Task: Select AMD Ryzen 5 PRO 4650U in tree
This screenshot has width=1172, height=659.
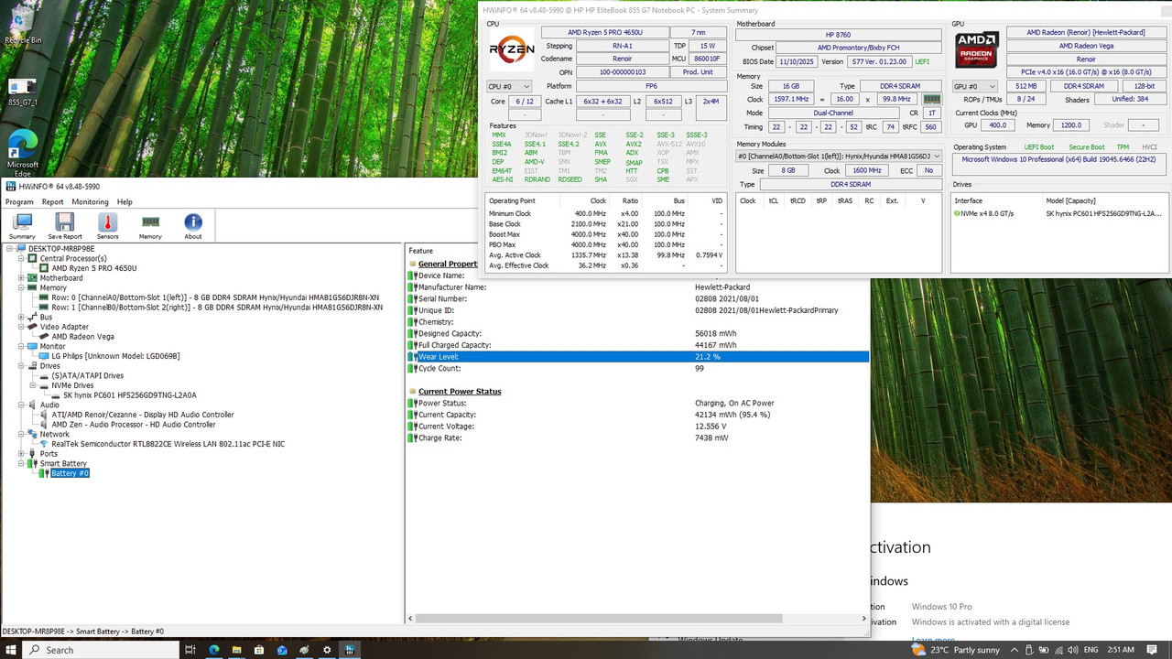Action: coord(94,268)
